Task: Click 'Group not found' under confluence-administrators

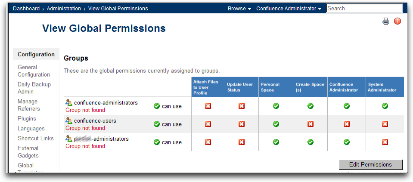Action: (x=85, y=110)
